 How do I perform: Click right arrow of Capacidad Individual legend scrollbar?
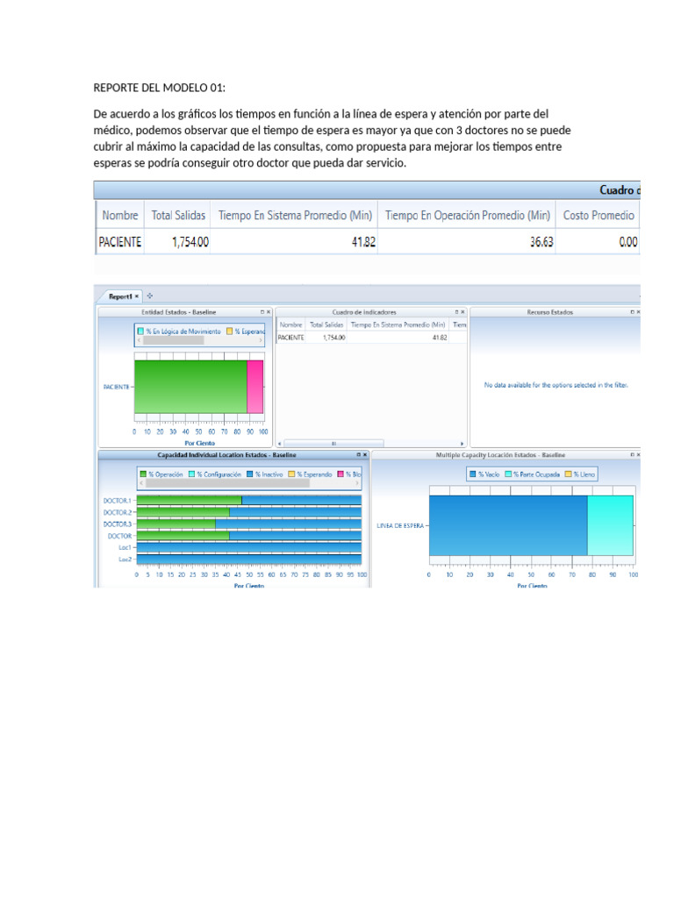pyautogui.click(x=357, y=483)
